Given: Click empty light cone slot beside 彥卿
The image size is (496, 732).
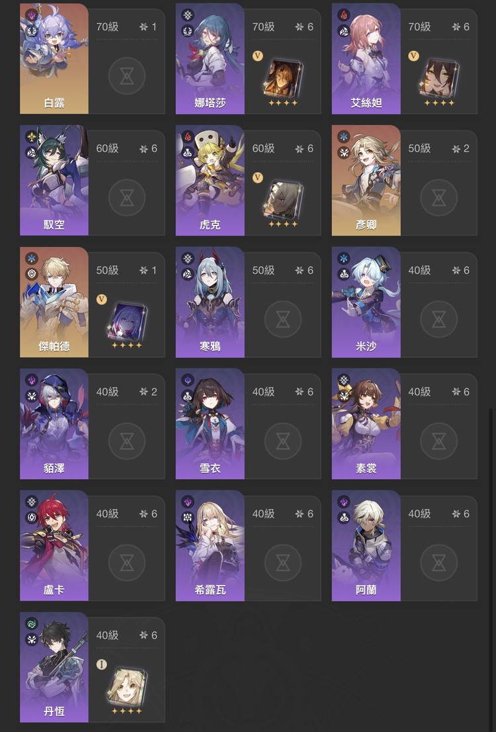Looking at the screenshot, I should pyautogui.click(x=438, y=198).
